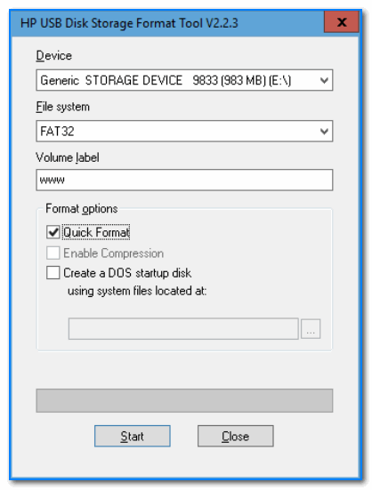
Task: Click the window title bar text
Action: tap(129, 23)
